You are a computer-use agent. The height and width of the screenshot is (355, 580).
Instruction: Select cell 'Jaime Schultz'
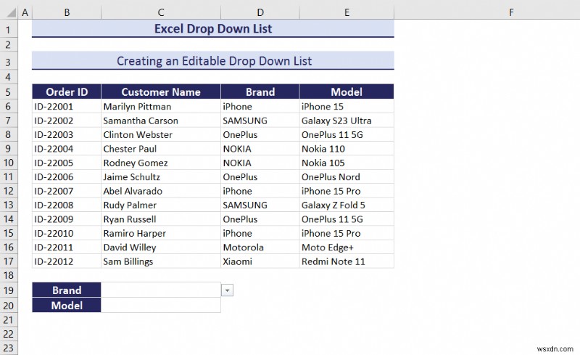click(161, 176)
